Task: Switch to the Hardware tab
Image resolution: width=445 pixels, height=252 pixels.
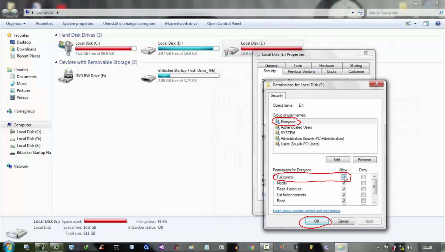Action: click(x=327, y=65)
